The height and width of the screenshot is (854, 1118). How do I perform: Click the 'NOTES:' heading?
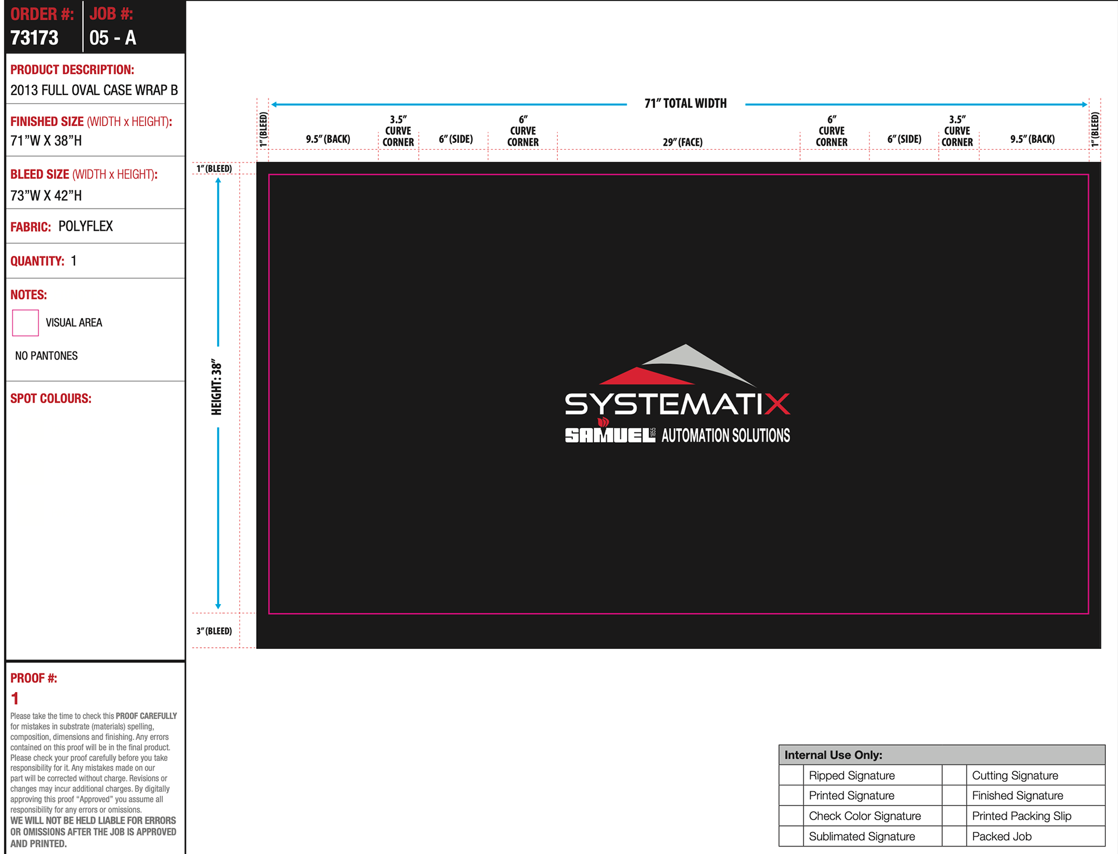[x=29, y=295]
